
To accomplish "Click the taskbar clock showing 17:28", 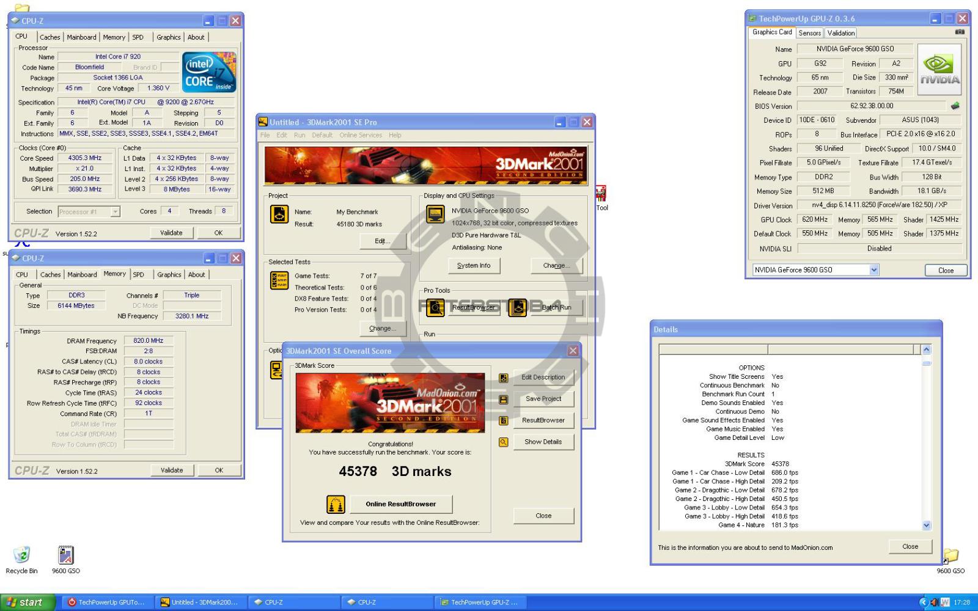I will tap(962, 602).
